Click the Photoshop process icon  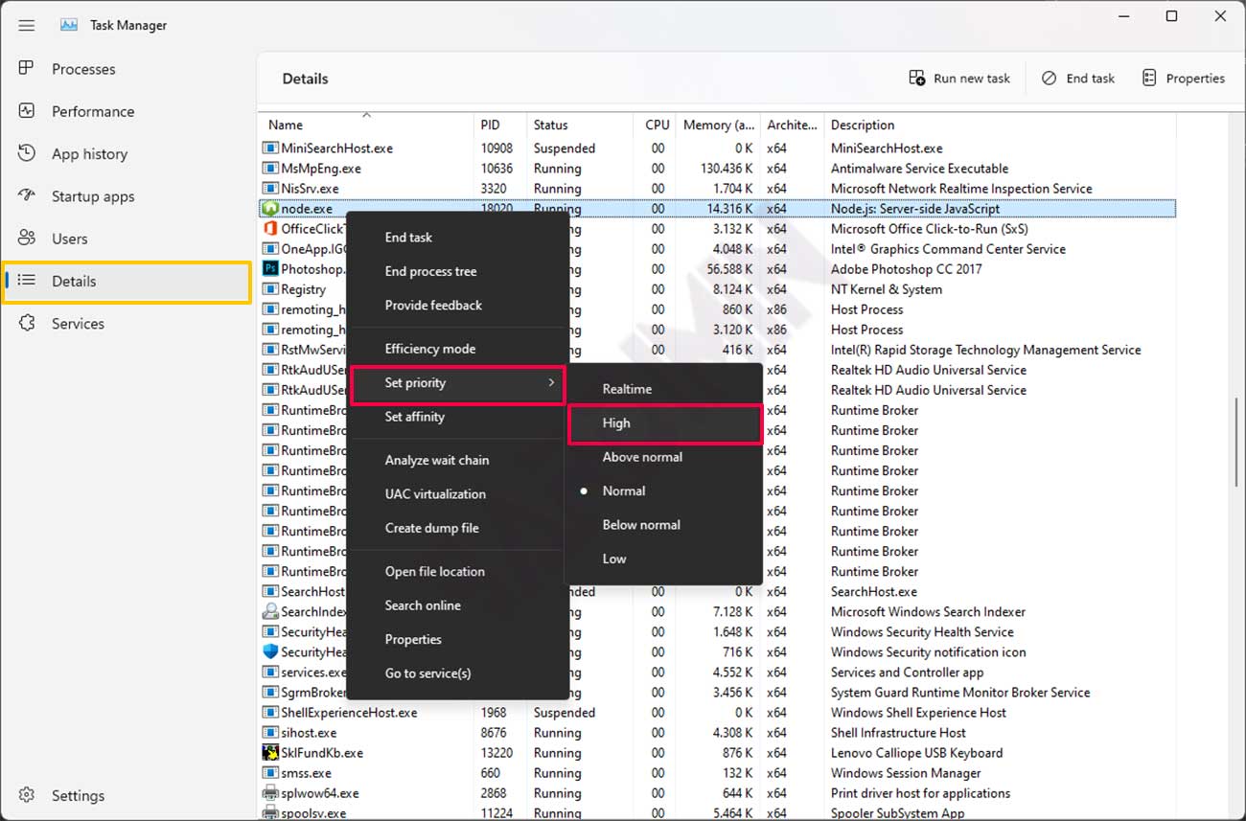(270, 269)
